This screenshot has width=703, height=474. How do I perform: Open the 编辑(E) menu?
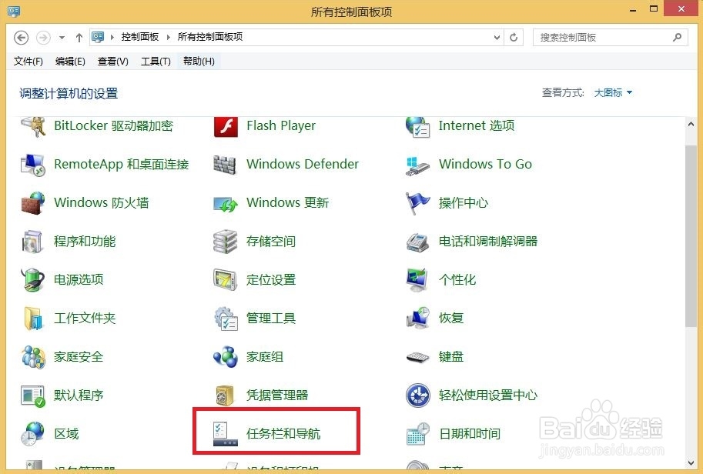pos(70,62)
